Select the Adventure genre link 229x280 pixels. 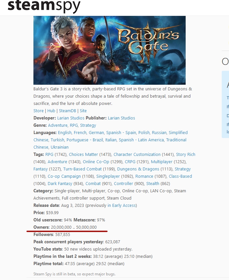pos(58,125)
